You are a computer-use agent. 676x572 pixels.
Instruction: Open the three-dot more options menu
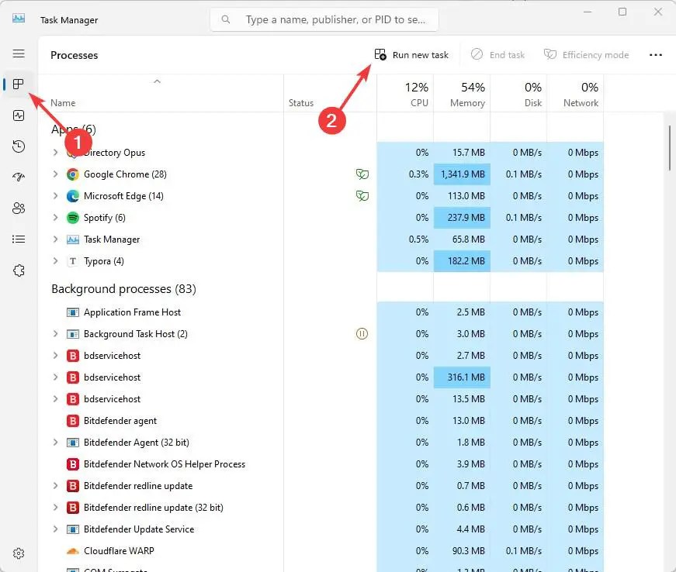[656, 54]
